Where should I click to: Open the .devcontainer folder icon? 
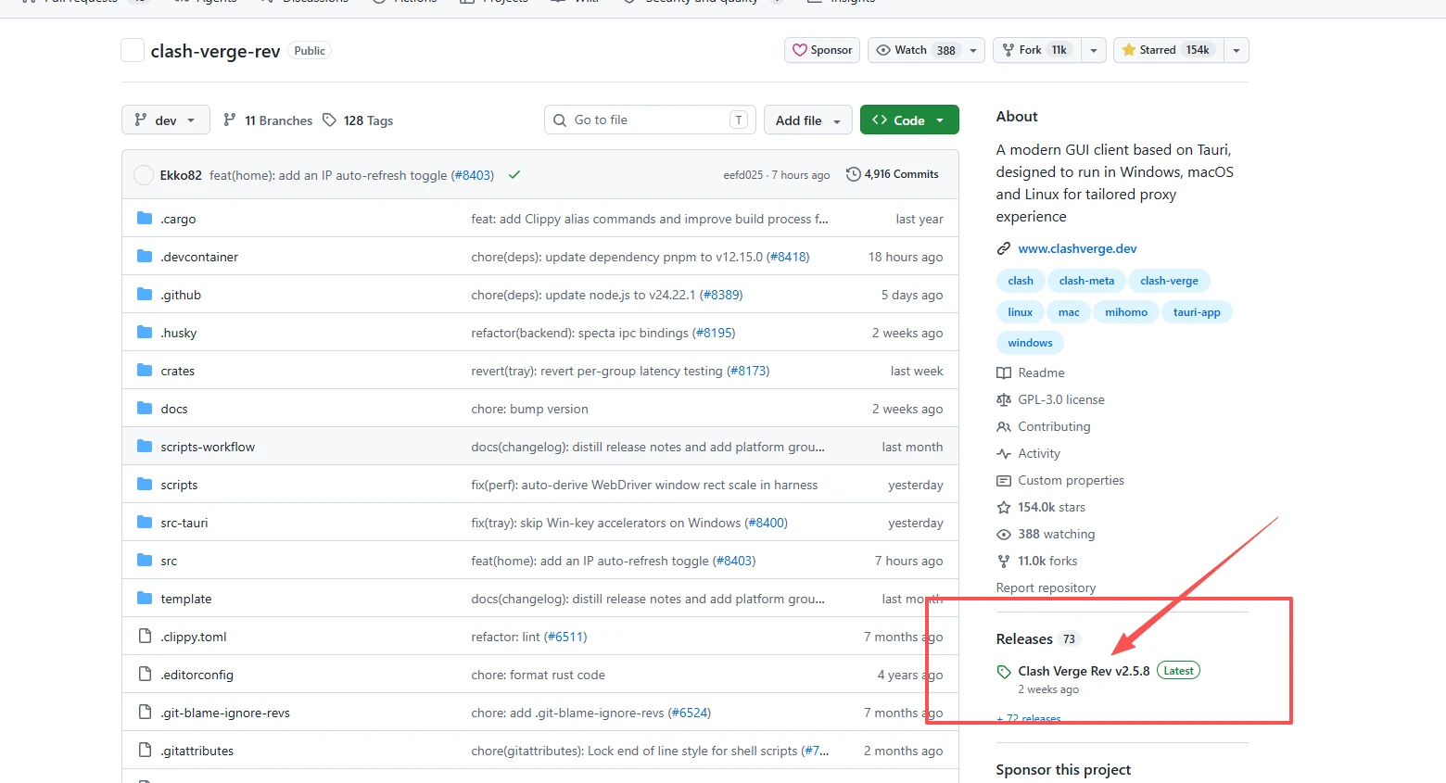[x=145, y=257]
